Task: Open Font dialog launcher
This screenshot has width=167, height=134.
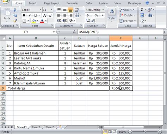Action: click(52, 26)
